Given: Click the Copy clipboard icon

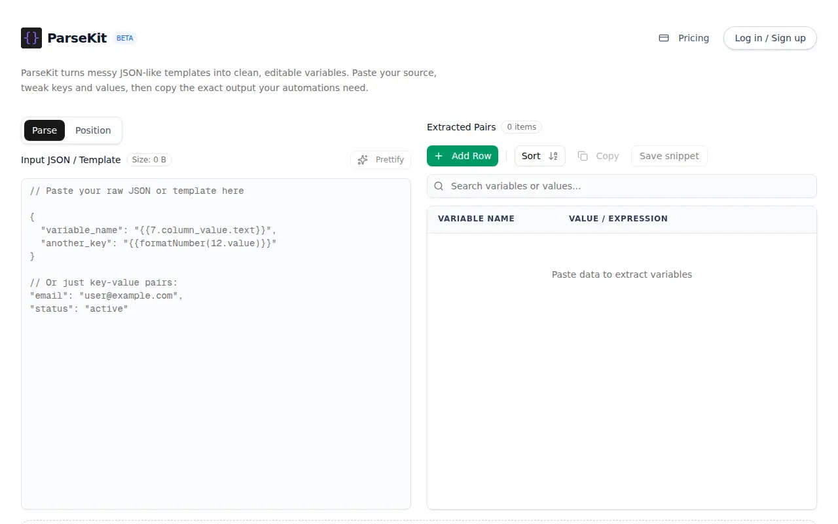Looking at the screenshot, I should [x=583, y=156].
